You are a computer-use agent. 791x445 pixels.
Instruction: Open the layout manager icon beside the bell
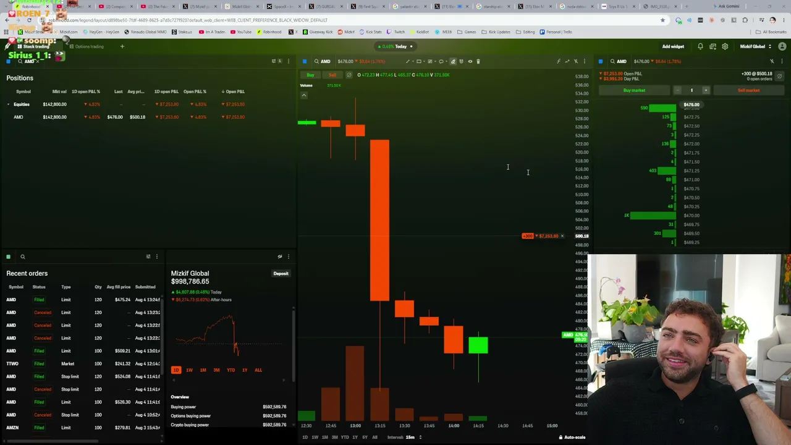point(713,46)
